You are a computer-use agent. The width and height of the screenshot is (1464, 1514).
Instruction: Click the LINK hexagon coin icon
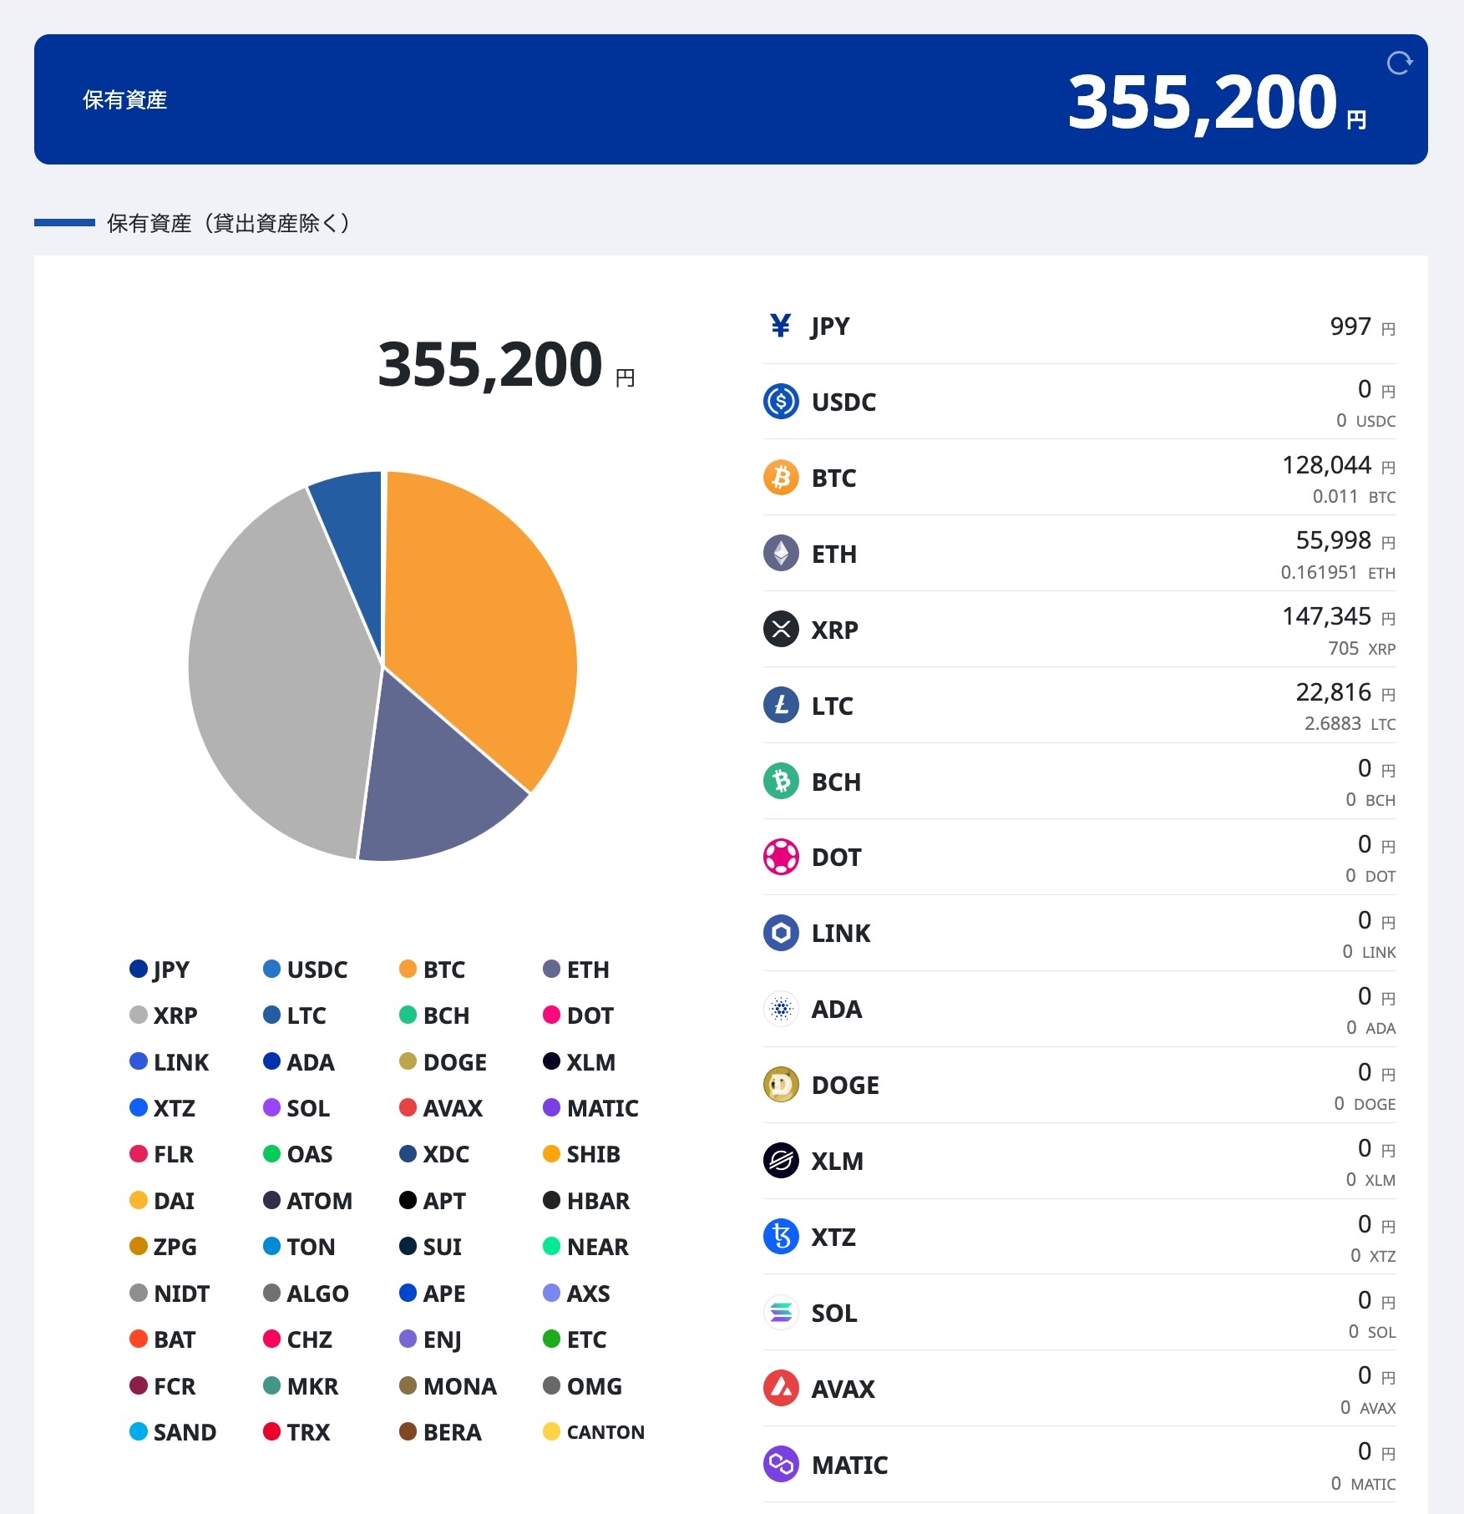(x=781, y=933)
